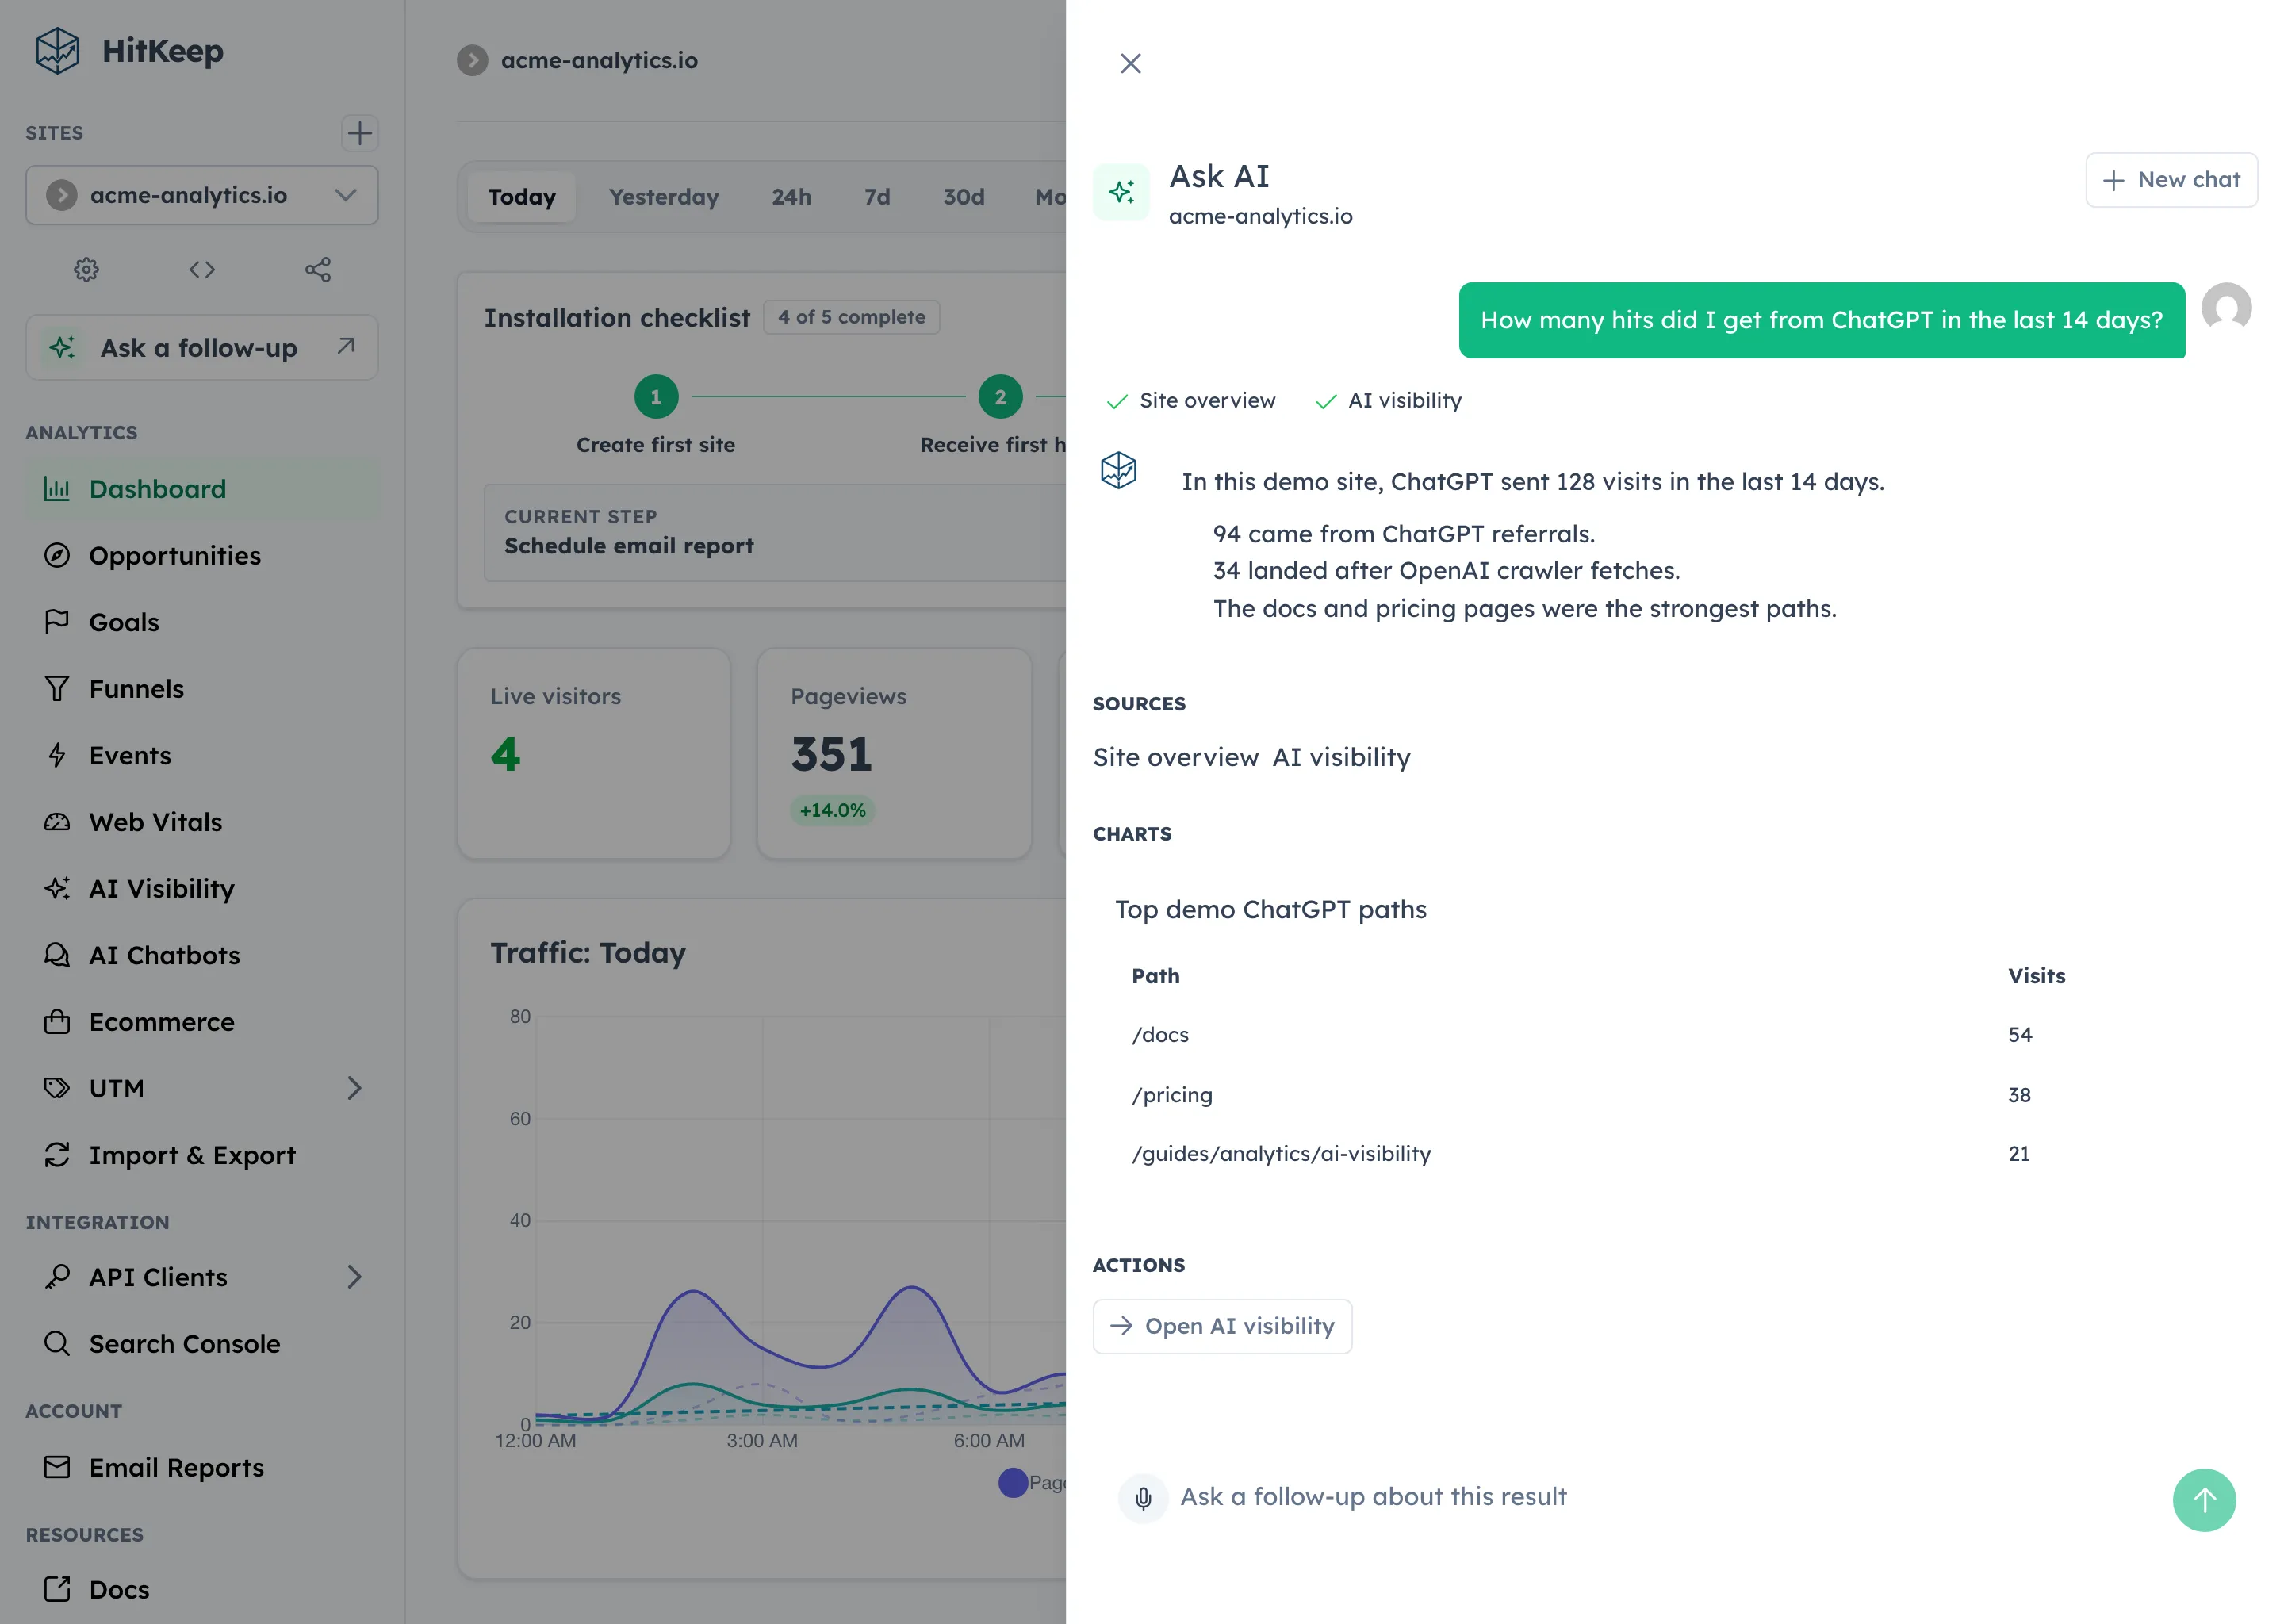This screenshot has width=2284, height=1624.
Task: Click the user avatar icon
Action: (x=2226, y=306)
